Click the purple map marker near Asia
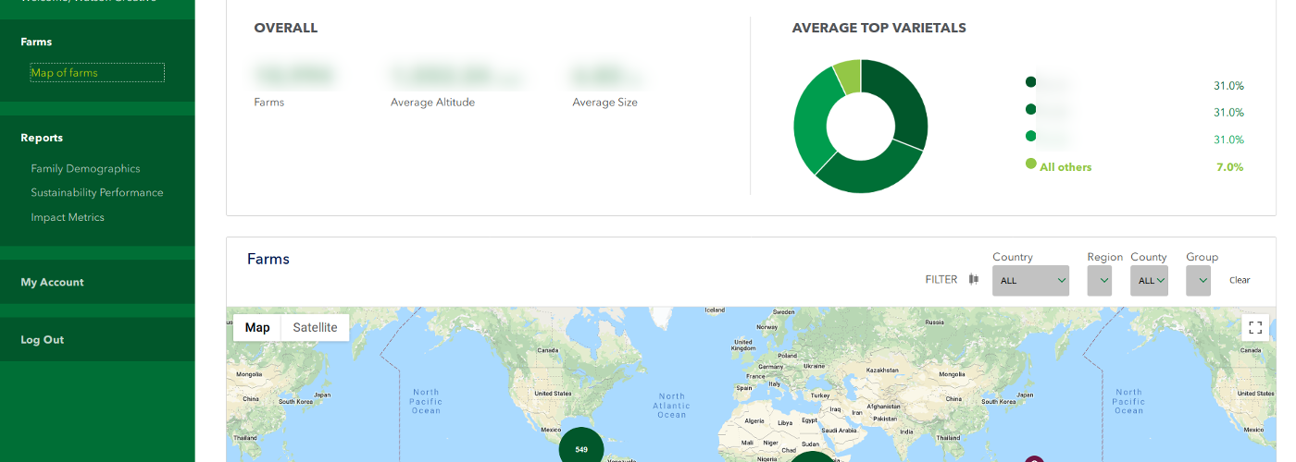 point(1034,458)
